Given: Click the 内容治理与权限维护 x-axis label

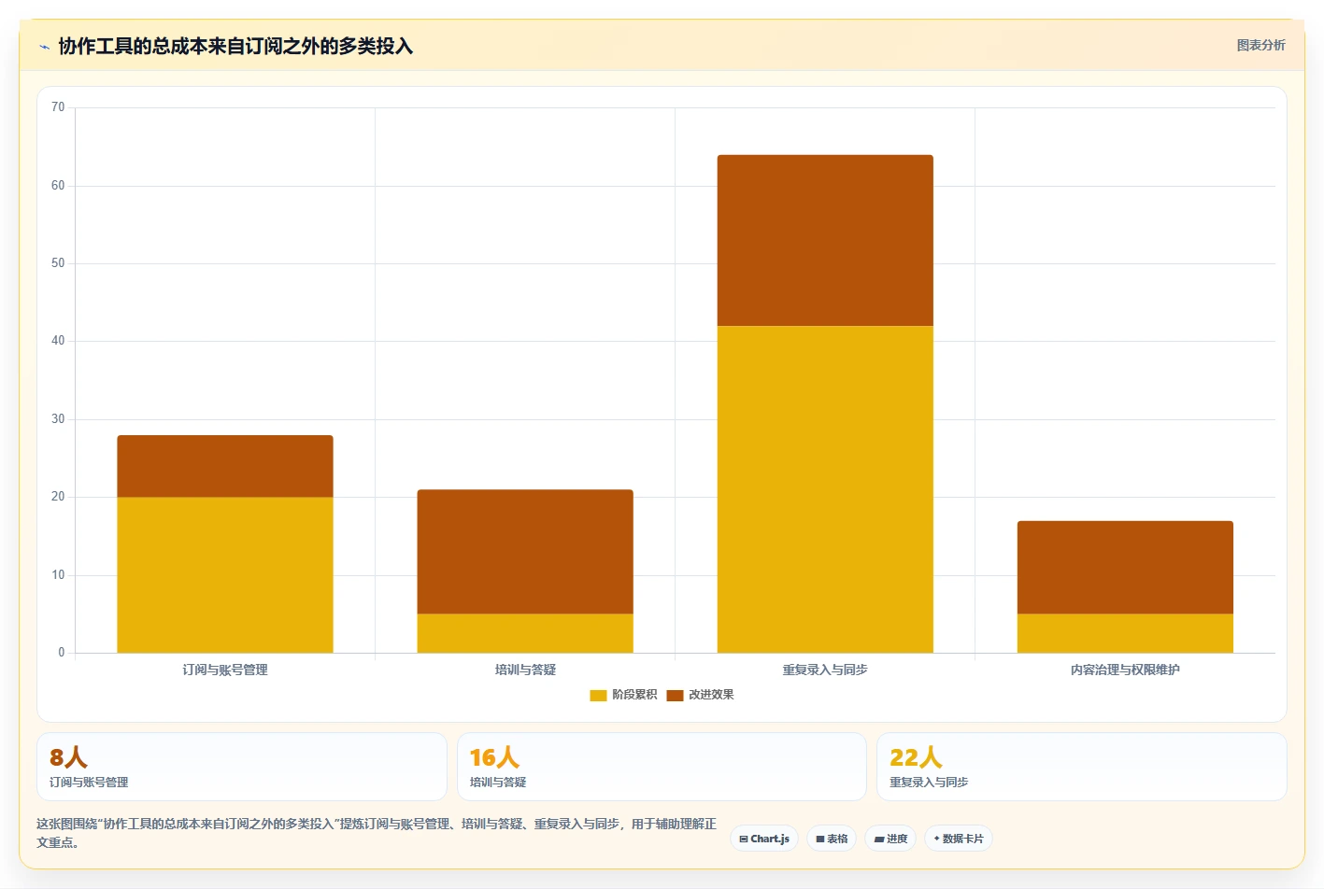Looking at the screenshot, I should coord(1125,670).
